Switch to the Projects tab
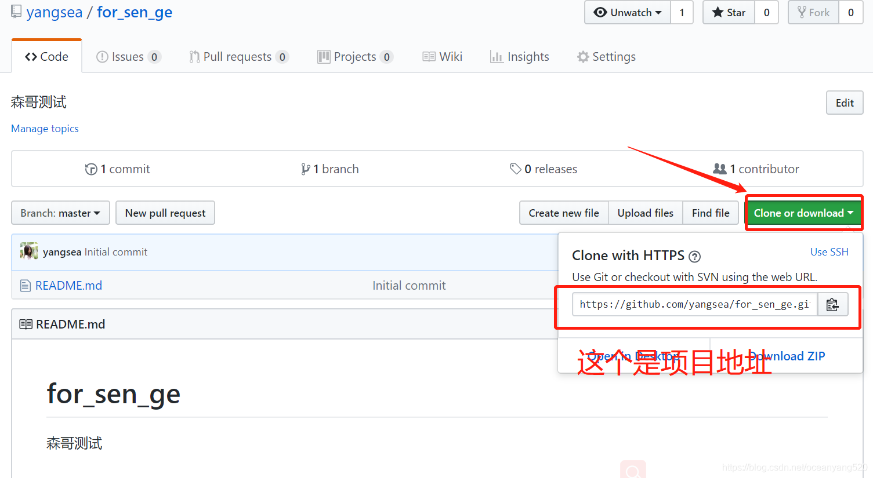The image size is (873, 478). pos(355,57)
